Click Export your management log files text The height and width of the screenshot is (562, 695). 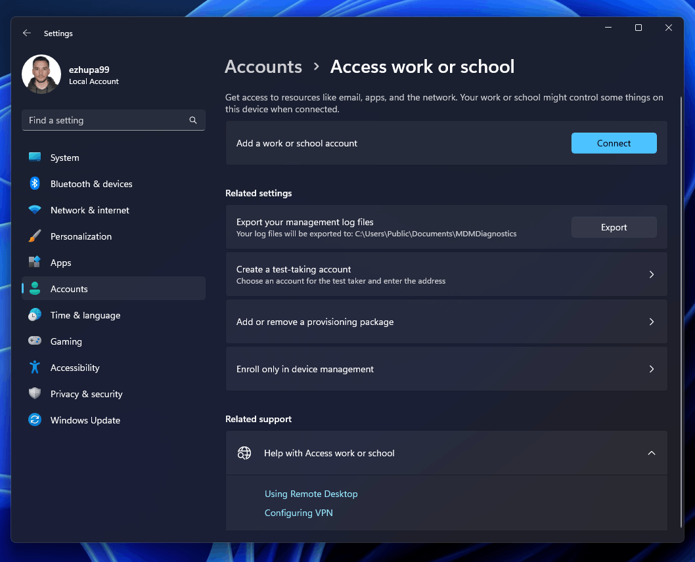pyautogui.click(x=305, y=222)
